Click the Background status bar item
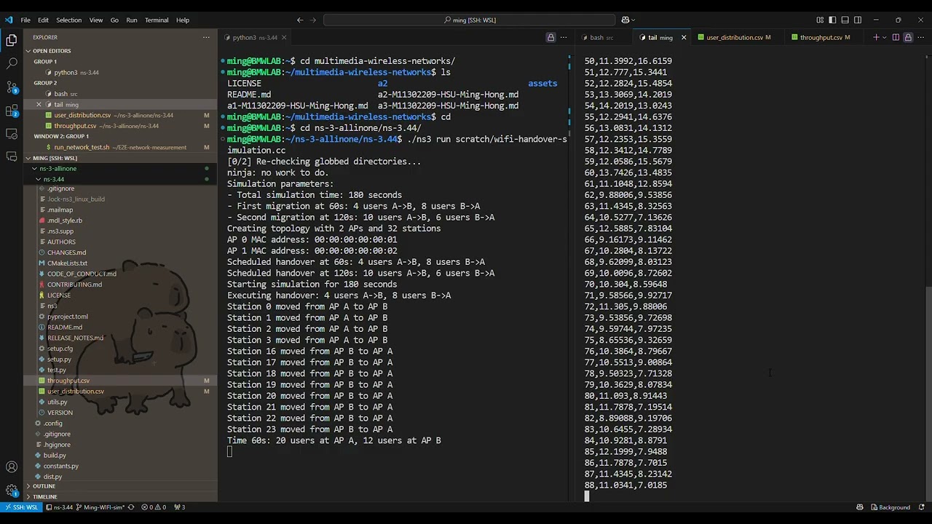Screen dimensions: 932x524 889,507
